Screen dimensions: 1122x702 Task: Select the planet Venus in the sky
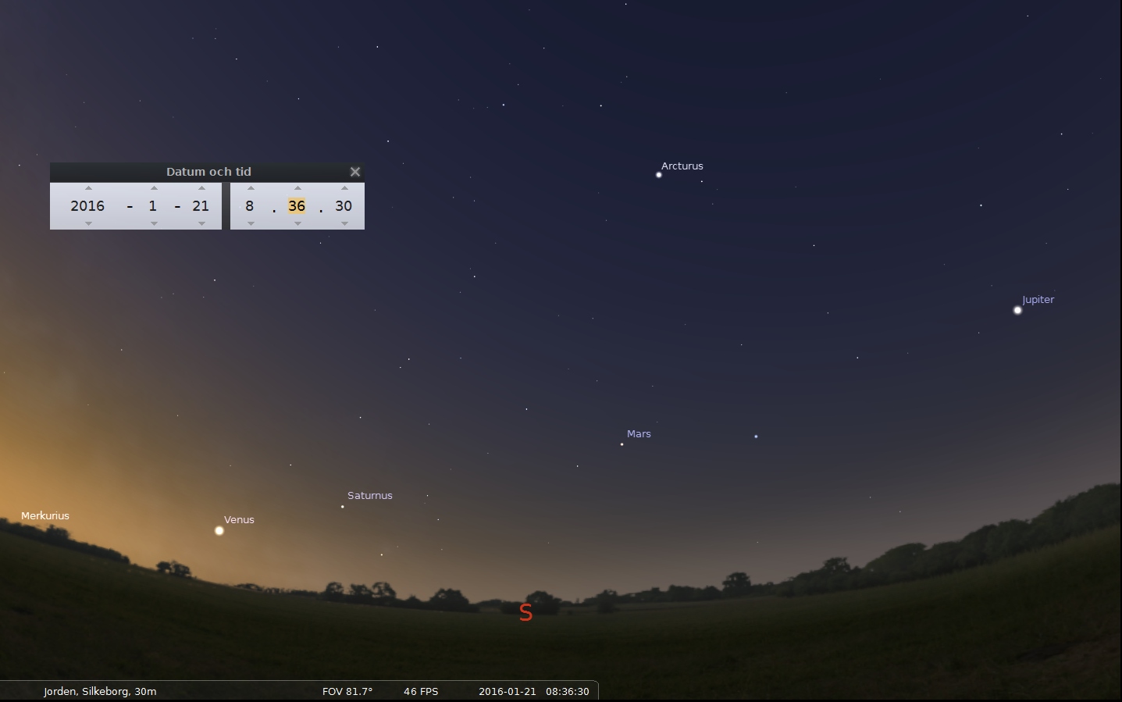point(219,531)
